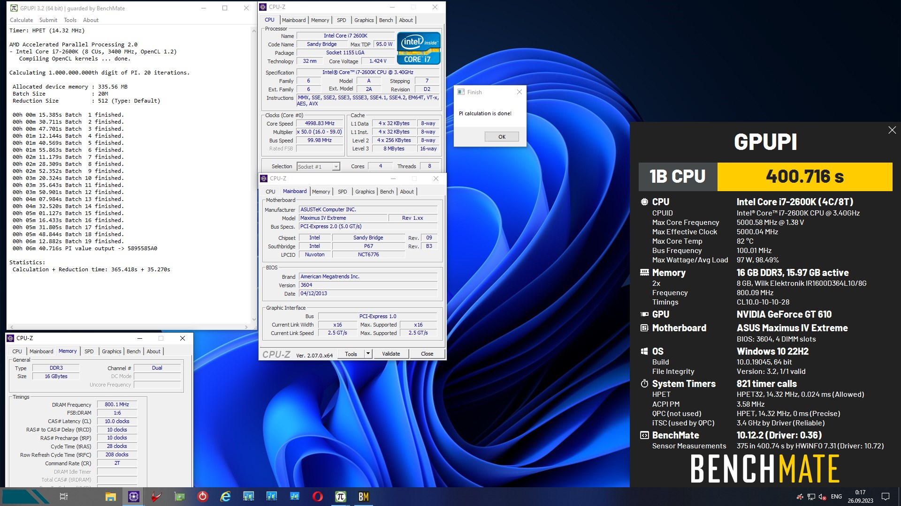Open the clock showing 0:17

[x=860, y=497]
